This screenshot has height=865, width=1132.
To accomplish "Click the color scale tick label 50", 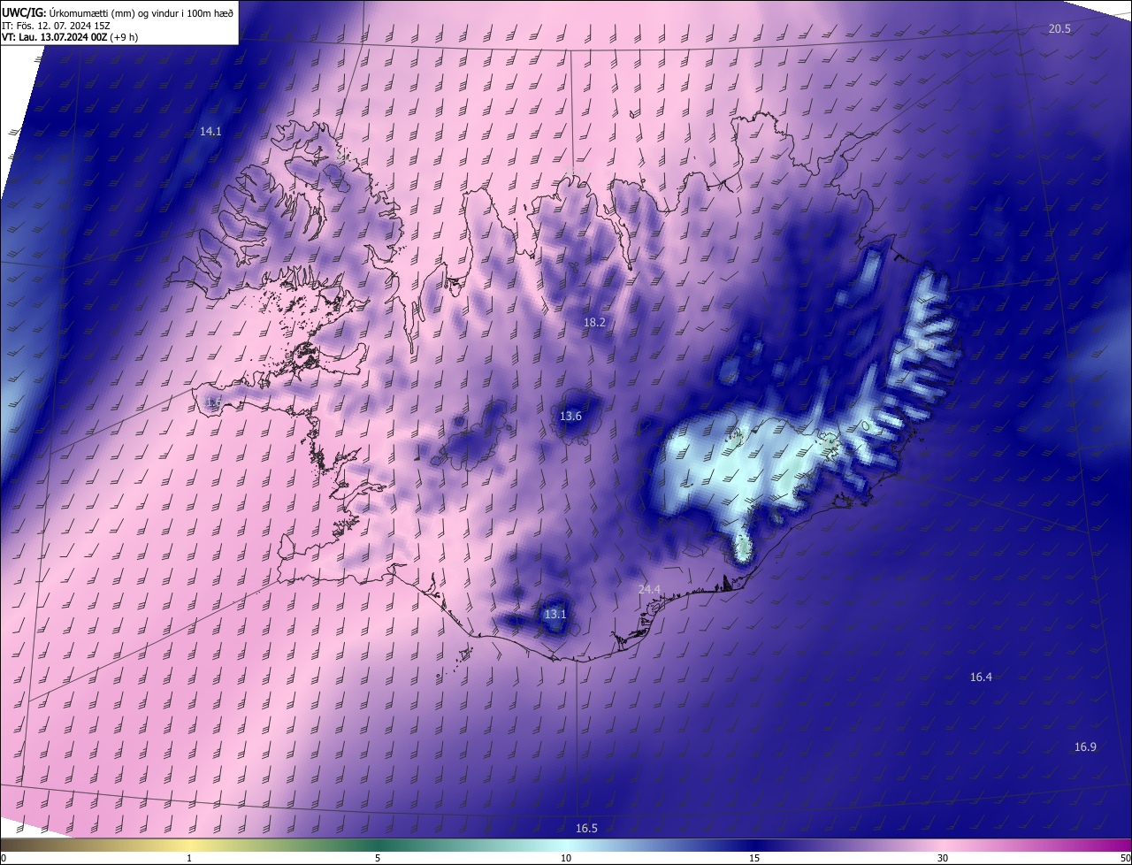I will coord(1125,858).
